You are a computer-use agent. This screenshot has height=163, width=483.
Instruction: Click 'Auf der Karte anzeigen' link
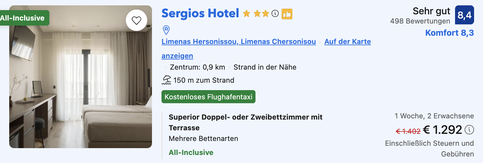click(348, 42)
